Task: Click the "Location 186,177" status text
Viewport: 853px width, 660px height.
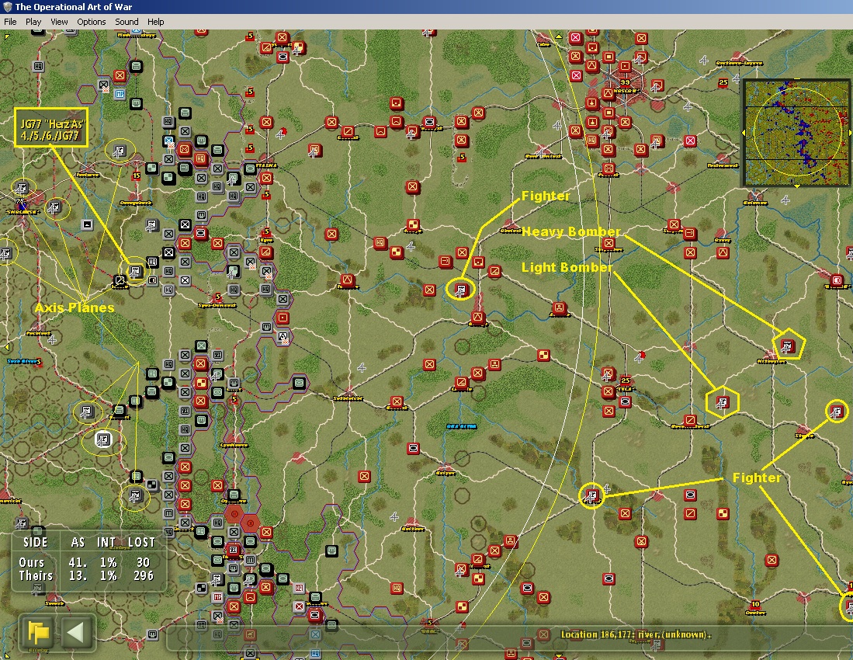Action: pyautogui.click(x=636, y=634)
